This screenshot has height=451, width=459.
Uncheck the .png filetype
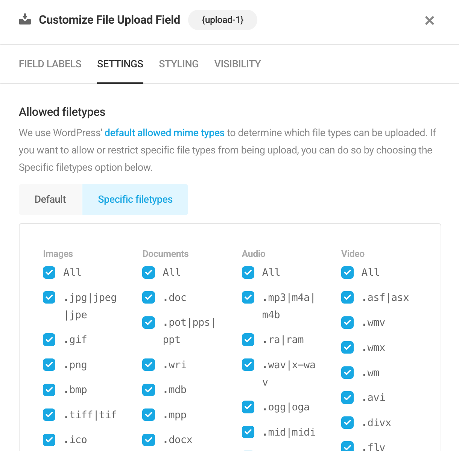click(x=49, y=365)
